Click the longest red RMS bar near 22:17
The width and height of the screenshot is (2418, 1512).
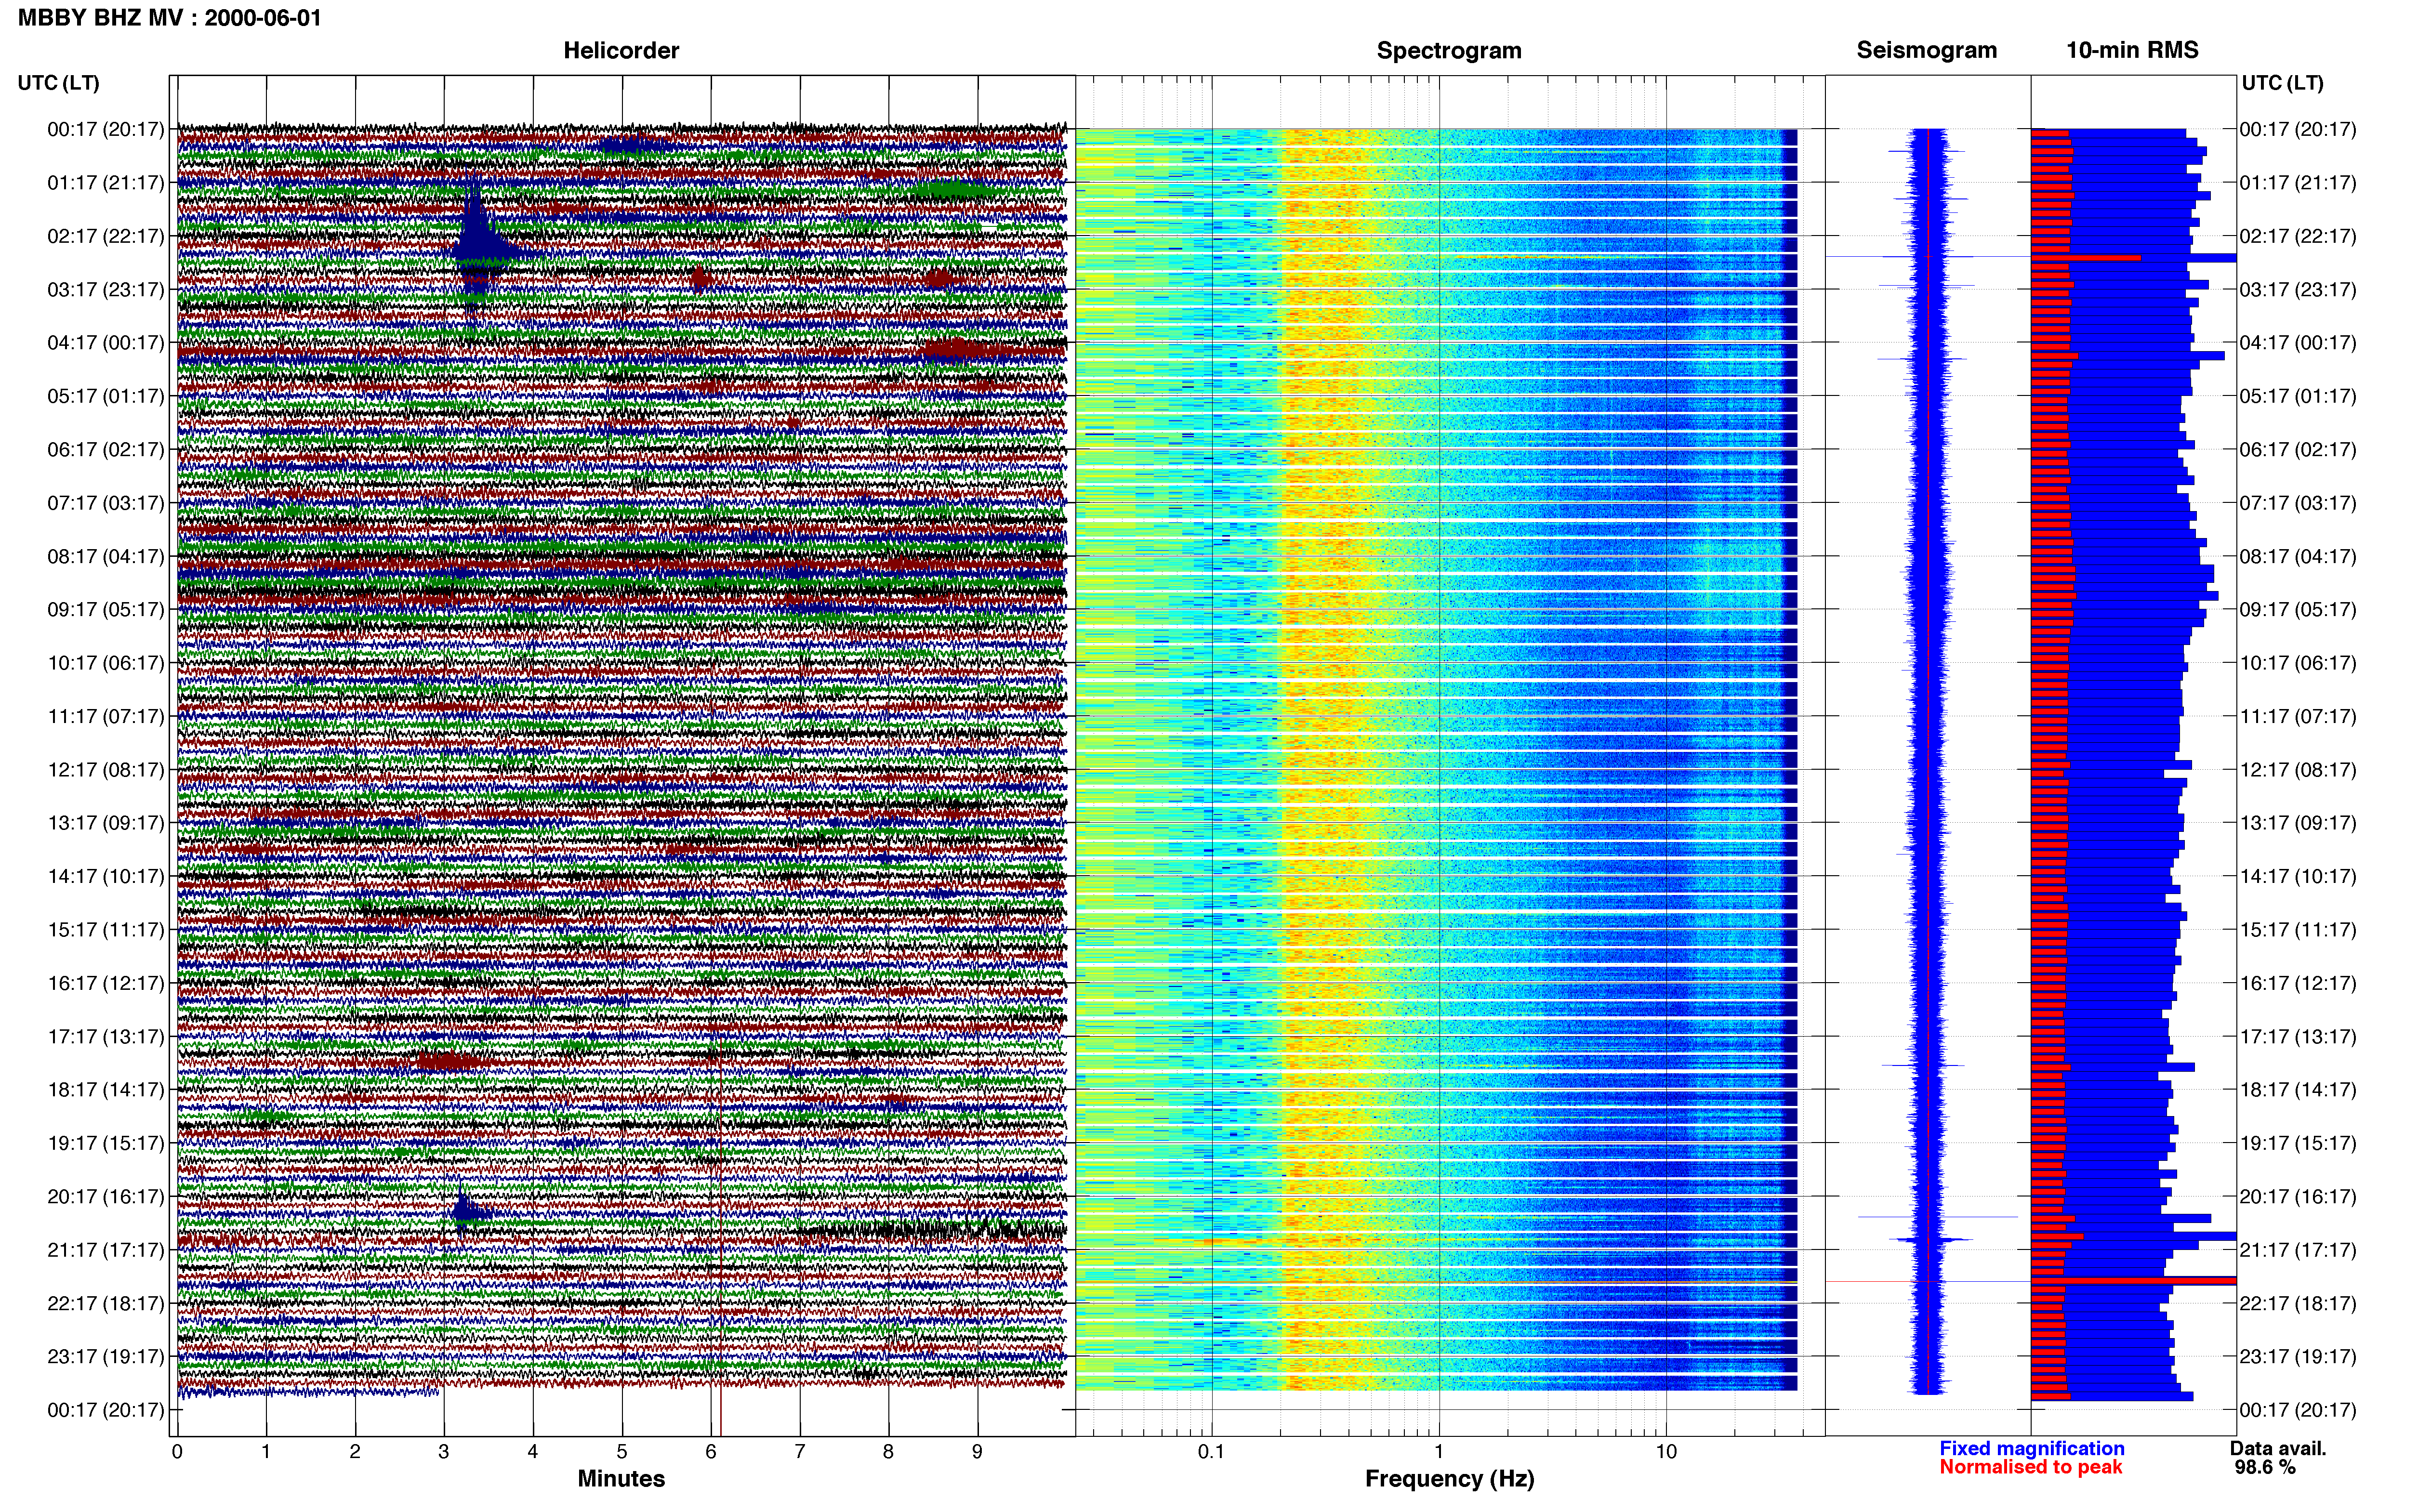pos(2133,1281)
